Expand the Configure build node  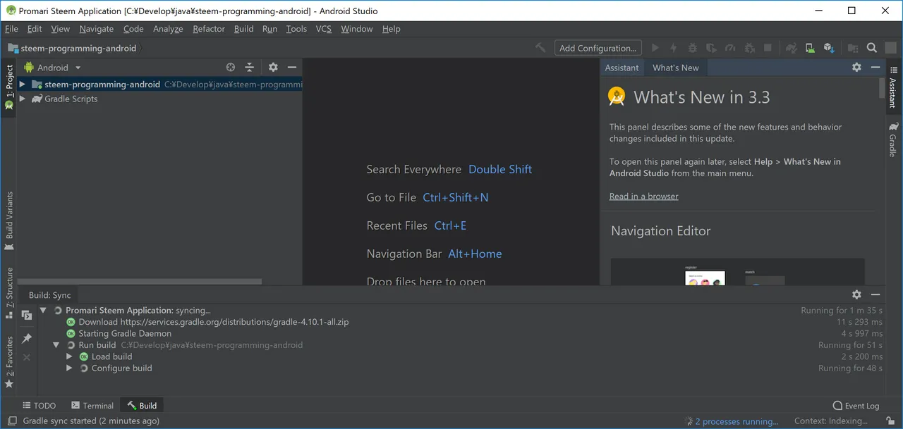click(69, 368)
